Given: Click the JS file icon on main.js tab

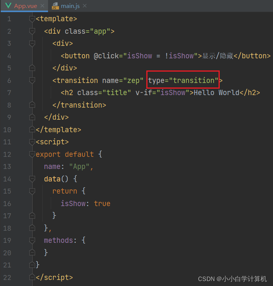Looking at the screenshot, I should point(55,6).
